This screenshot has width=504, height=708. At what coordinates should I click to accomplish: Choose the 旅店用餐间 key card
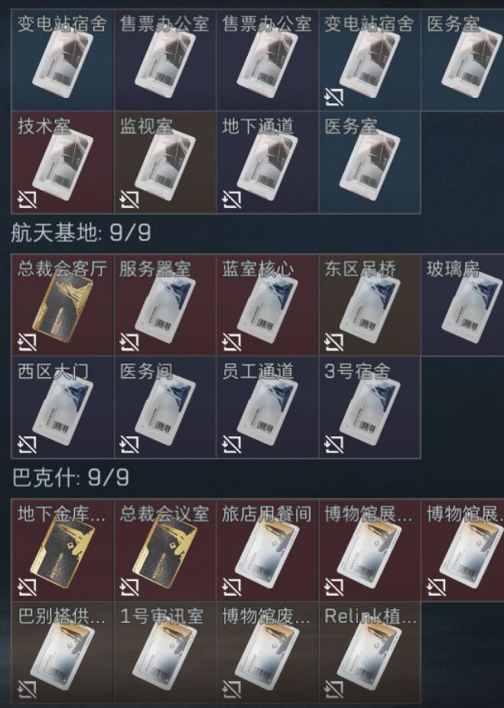coord(268,550)
